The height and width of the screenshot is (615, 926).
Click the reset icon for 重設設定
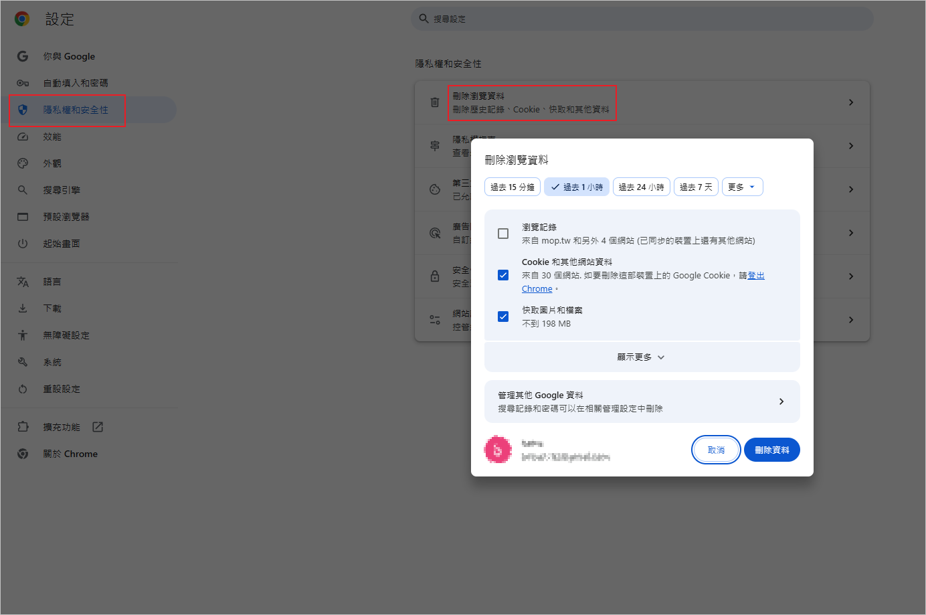tap(23, 389)
